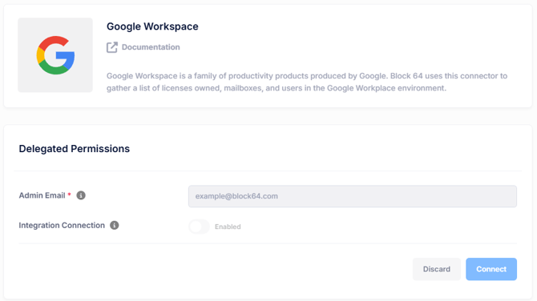This screenshot has width=537, height=301.
Task: Click the red required asterisk
Action: coord(69,195)
